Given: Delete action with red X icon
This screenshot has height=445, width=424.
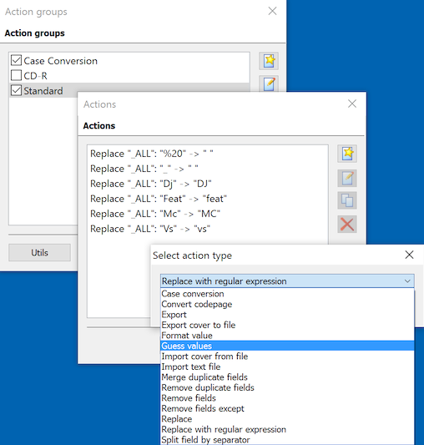Looking at the screenshot, I should coord(347,225).
